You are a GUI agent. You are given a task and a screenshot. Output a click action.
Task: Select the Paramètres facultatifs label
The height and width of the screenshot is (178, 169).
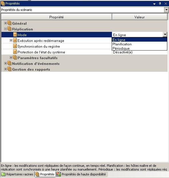click(38, 58)
